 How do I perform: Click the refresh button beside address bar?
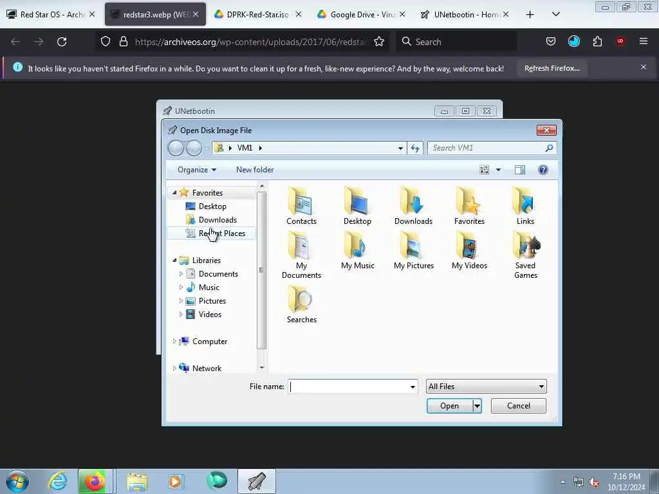(x=415, y=148)
